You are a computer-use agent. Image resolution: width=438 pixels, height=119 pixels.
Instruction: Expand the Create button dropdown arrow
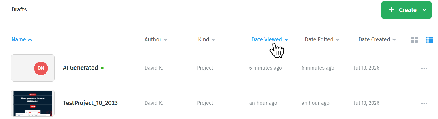pos(424,10)
